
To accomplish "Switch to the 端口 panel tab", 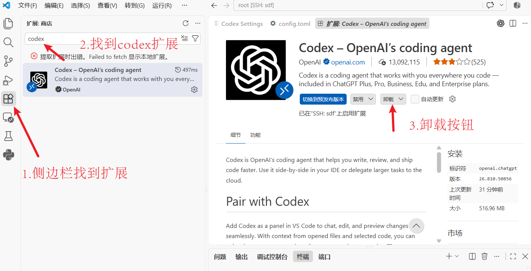I will (325, 257).
